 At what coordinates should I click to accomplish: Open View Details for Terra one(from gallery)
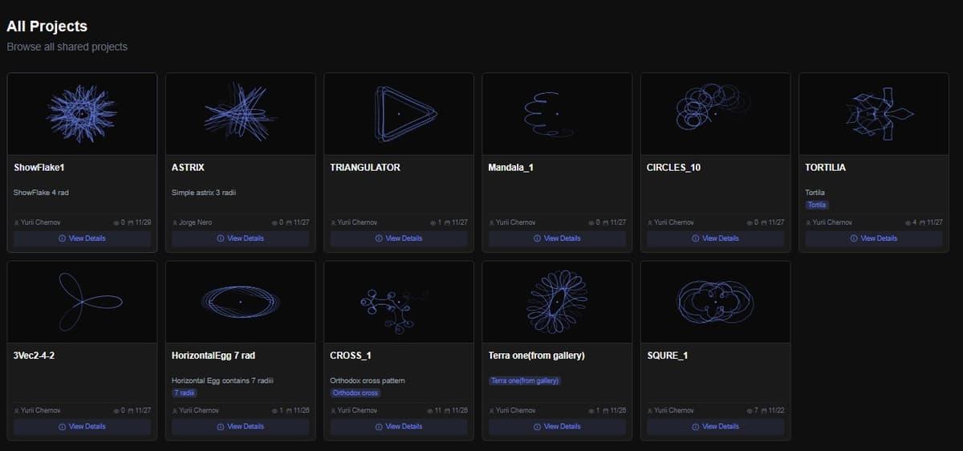point(557,426)
